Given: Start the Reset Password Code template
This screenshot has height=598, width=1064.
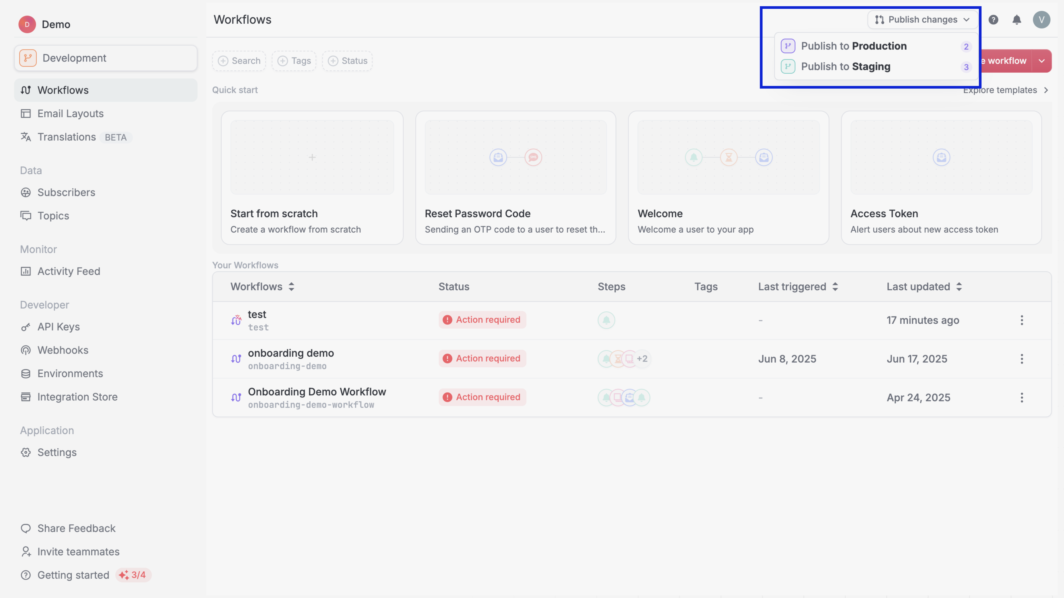Looking at the screenshot, I should click(x=515, y=177).
